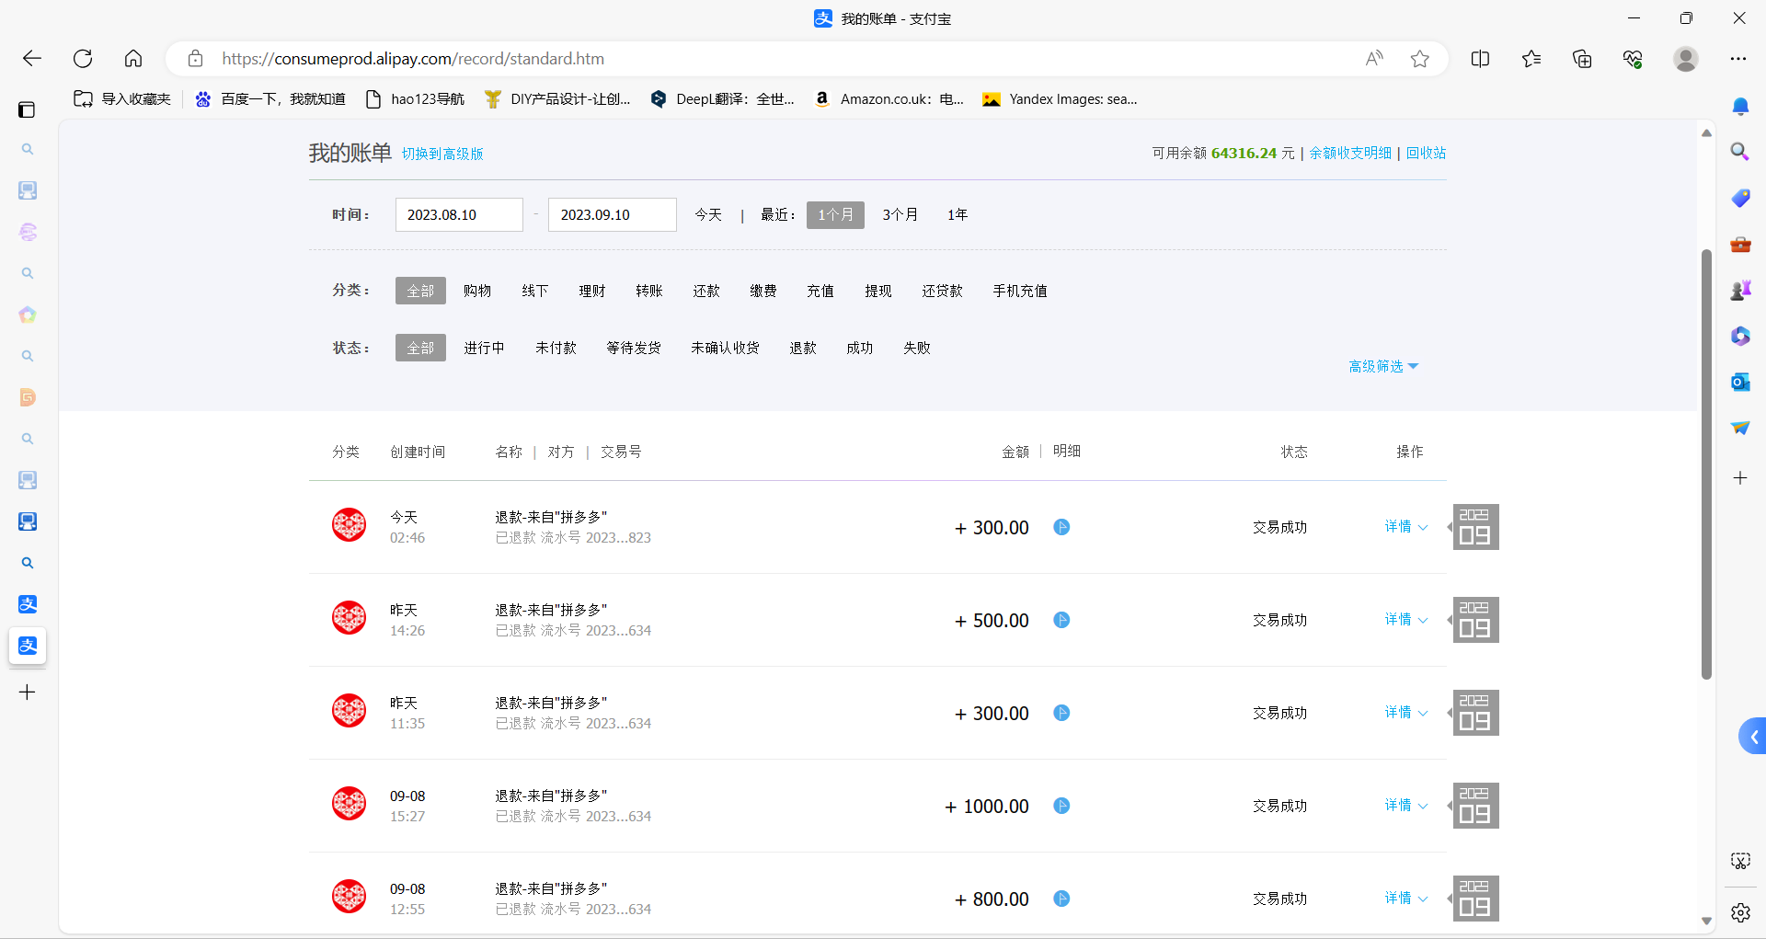Expand details for 09-08 15:27 refund
The width and height of the screenshot is (1766, 939).
point(1405,805)
